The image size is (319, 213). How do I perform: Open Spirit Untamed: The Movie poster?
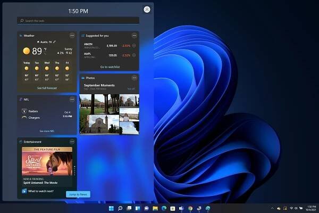pos(47,162)
